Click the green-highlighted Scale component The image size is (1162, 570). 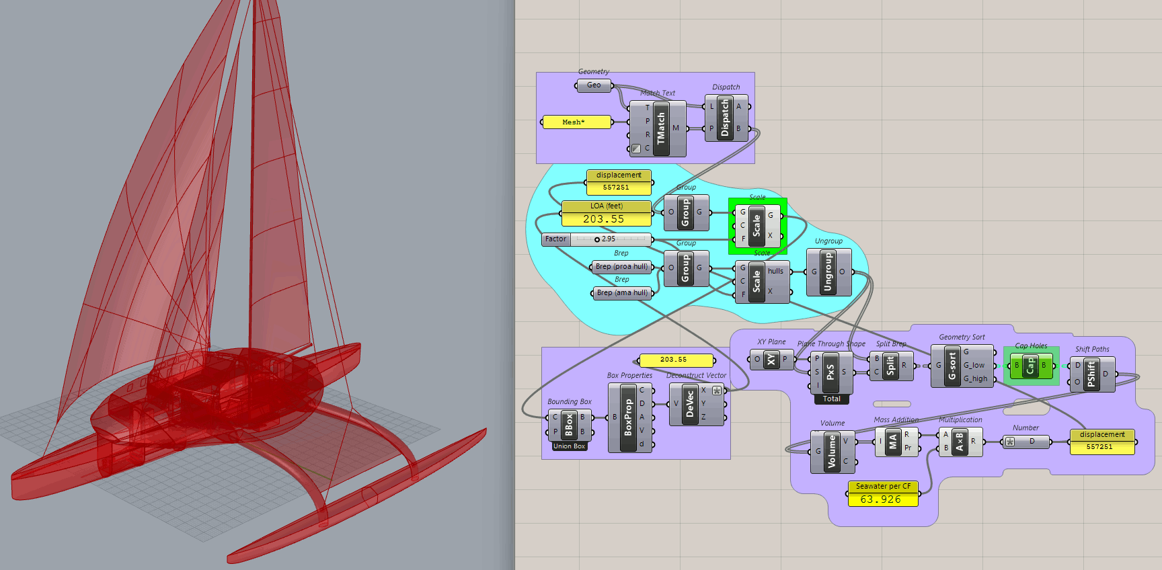757,225
